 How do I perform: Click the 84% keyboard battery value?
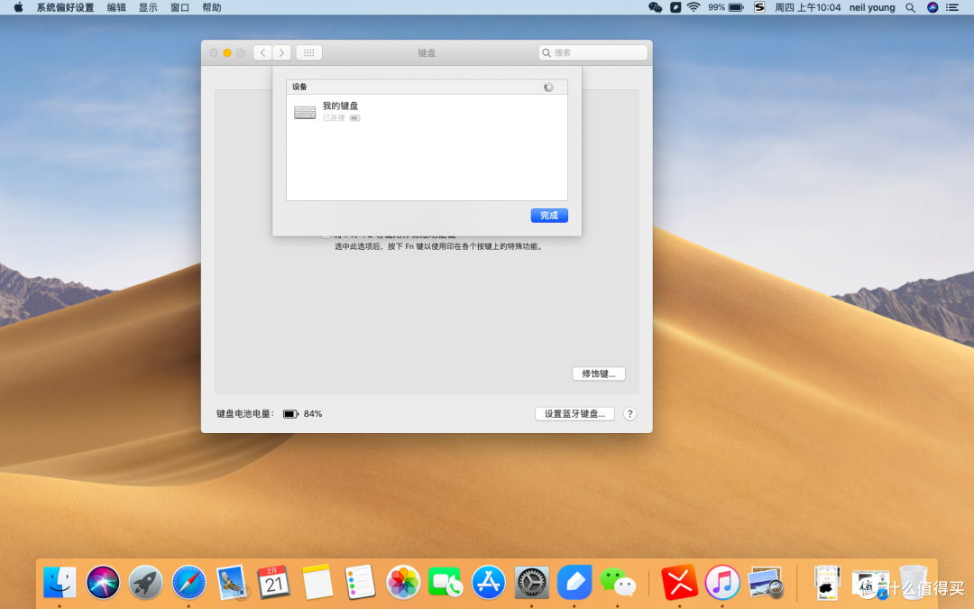(x=312, y=414)
